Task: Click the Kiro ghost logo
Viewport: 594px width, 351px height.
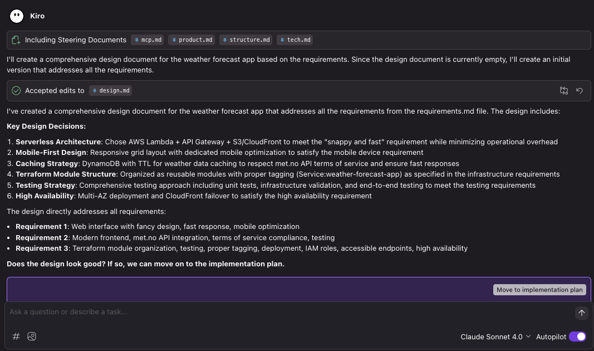Action: coord(16,16)
